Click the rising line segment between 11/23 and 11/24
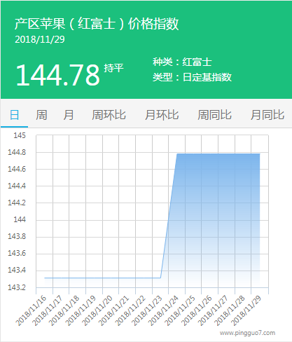The width and height of the screenshot is (292, 342). pyautogui.click(x=169, y=216)
